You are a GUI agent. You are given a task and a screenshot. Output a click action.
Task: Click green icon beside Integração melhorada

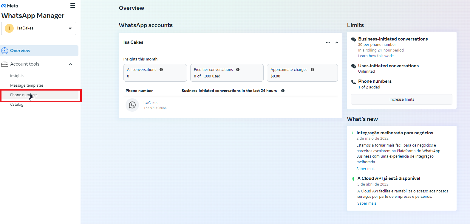coord(353,133)
